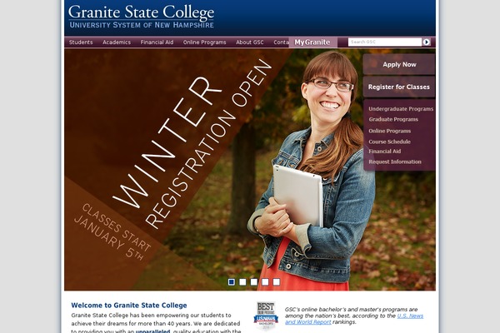Viewport: 500px width, 333px height.
Task: Click the Granite State College logo
Action: (141, 17)
